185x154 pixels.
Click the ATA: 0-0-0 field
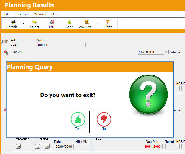pos(151,52)
